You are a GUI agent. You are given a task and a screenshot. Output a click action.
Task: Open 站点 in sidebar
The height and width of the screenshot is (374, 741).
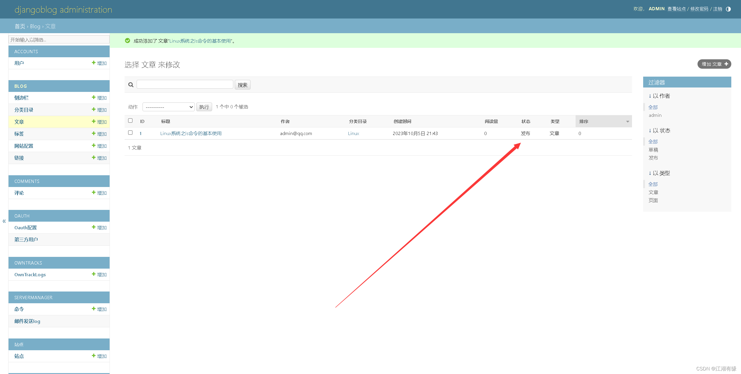click(x=19, y=356)
